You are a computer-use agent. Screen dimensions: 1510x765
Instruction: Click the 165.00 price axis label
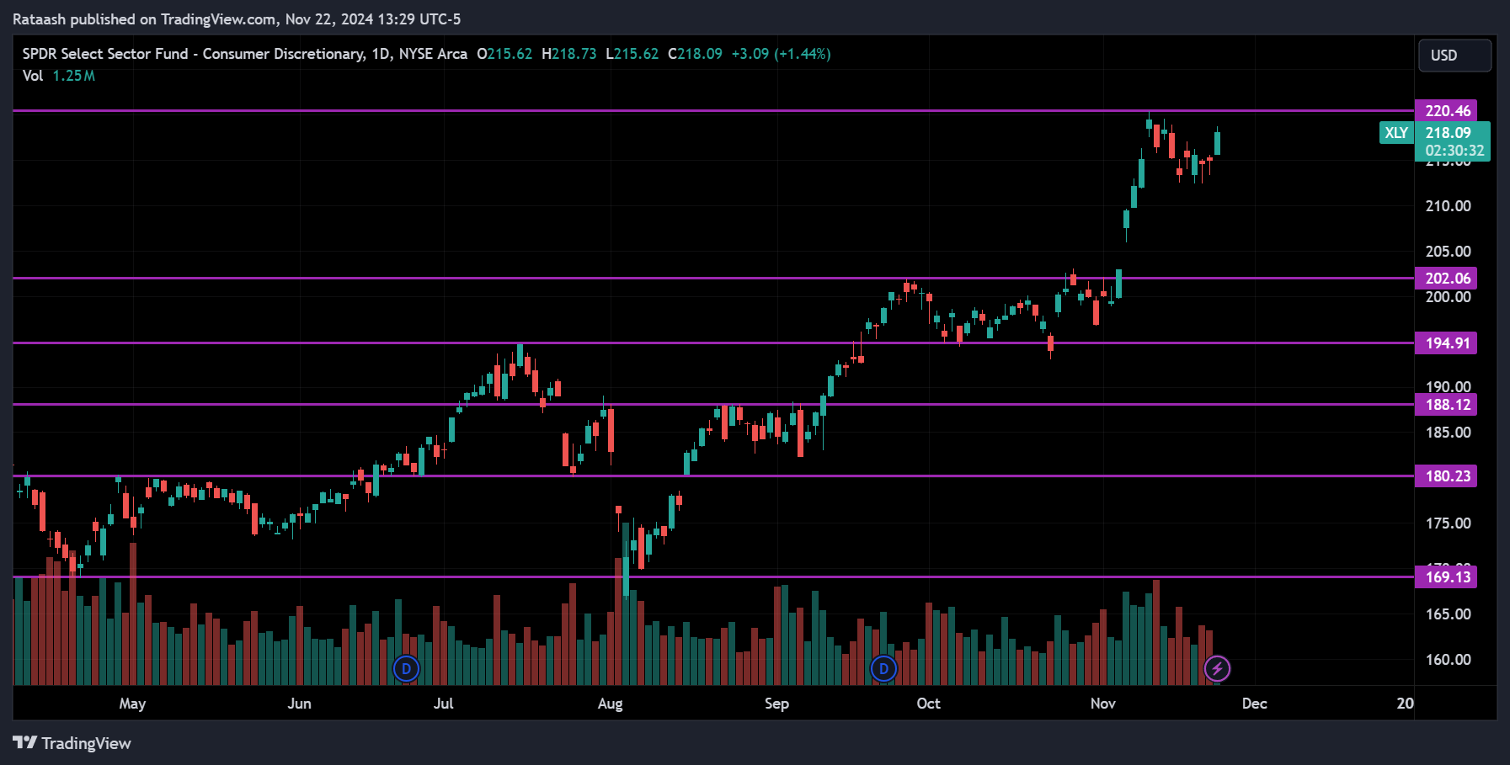pos(1448,614)
